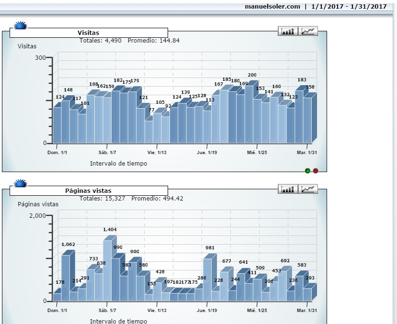Click the 1,062 bar in Páginas vistas
This screenshot has height=324, width=397.
[x=65, y=278]
